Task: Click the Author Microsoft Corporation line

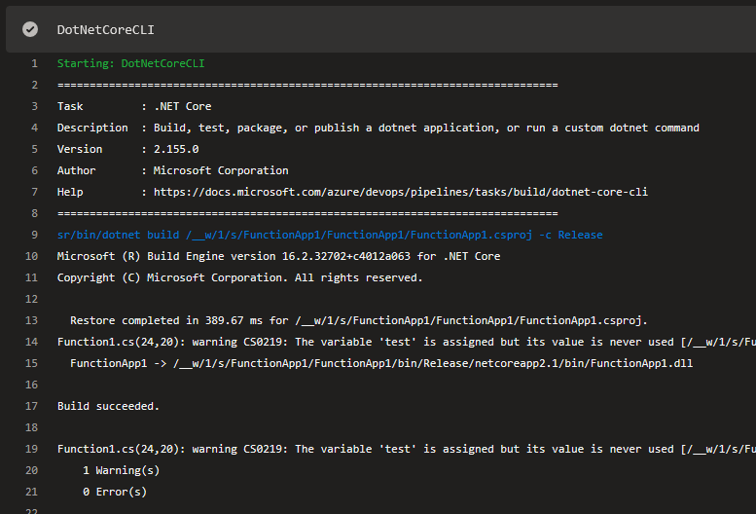Action: click(x=172, y=170)
